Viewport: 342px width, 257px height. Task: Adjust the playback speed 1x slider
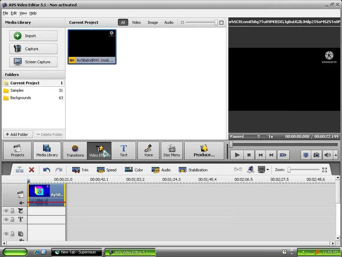pyautogui.click(x=259, y=137)
